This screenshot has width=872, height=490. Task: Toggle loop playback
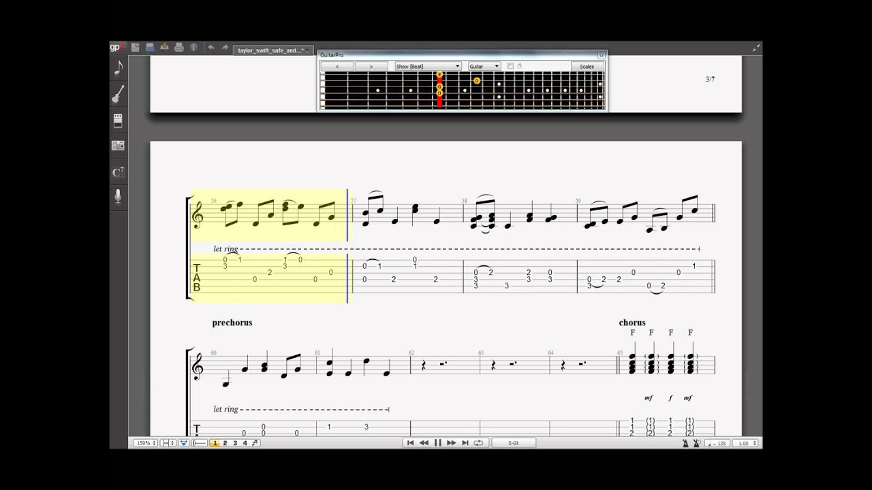pyautogui.click(x=478, y=443)
